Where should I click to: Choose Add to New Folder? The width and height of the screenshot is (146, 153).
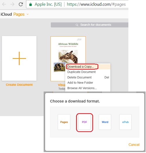(x=88, y=83)
